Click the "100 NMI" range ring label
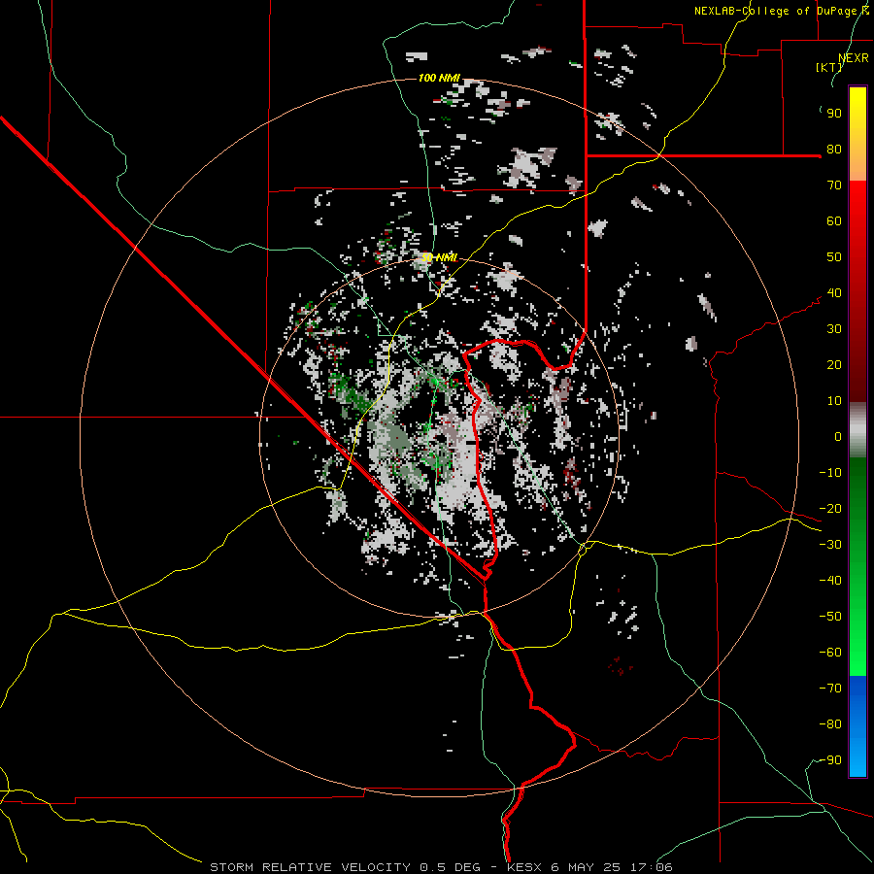The height and width of the screenshot is (874, 874). pyautogui.click(x=439, y=78)
